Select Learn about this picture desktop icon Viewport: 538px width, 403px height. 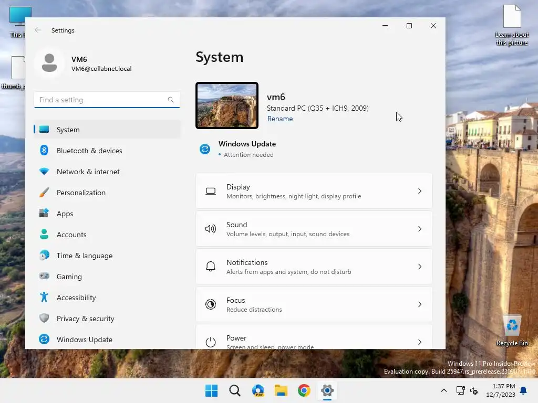pos(512,25)
